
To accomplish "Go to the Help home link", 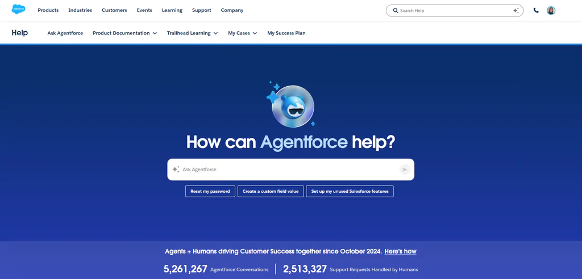I will point(20,33).
